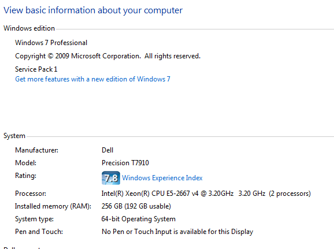Open 'Get more features with a new edition' link
This screenshot has height=249, width=334.
tap(92, 79)
